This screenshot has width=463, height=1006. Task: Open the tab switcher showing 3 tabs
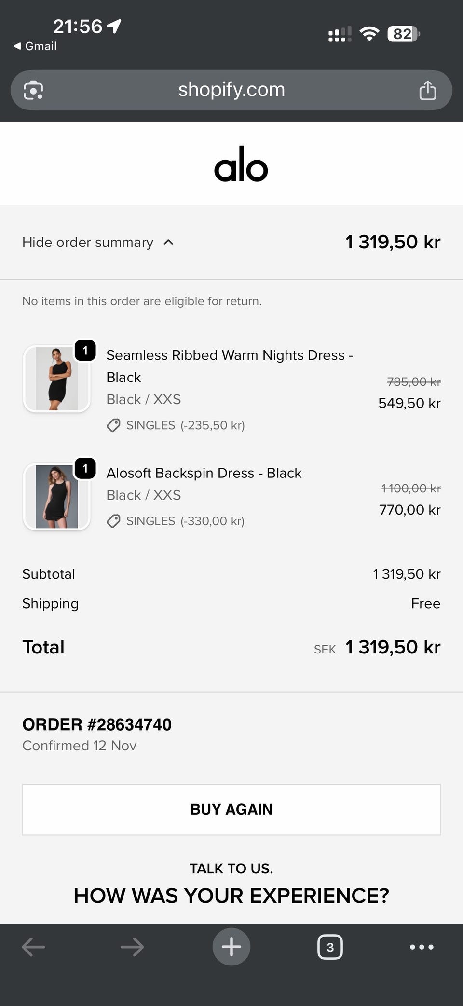[330, 947]
